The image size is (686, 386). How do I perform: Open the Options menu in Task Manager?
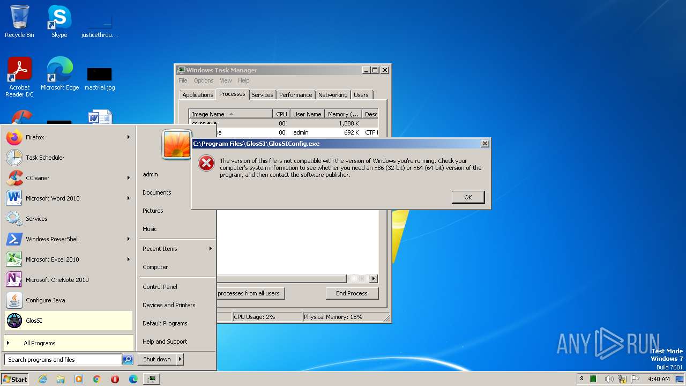pos(204,80)
